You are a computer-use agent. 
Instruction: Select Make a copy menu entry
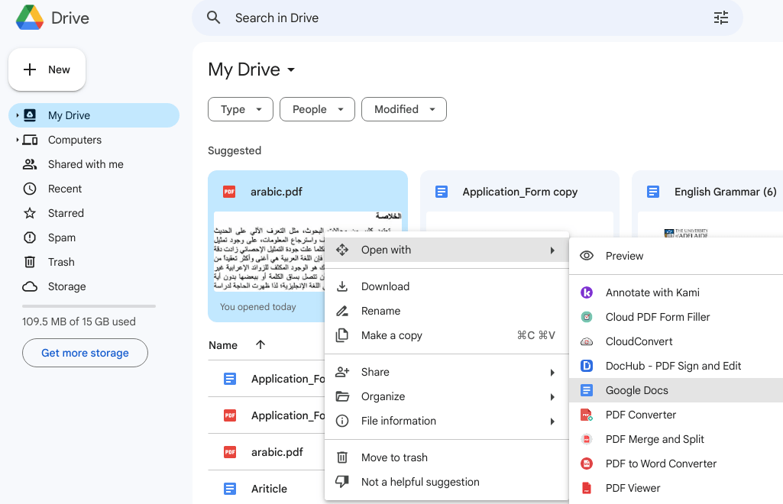446,335
